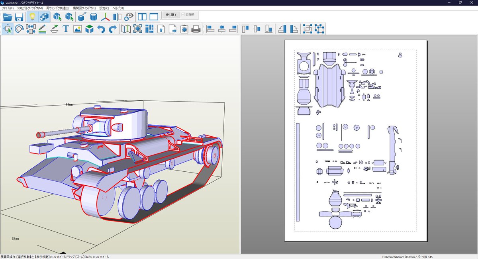Align selected parts to the right
The height and width of the screenshot is (259, 478).
pos(233,29)
